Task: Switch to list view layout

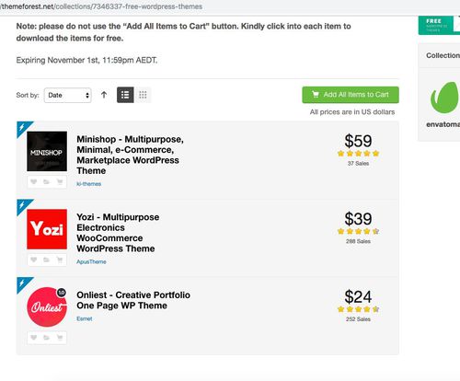Action: pos(125,95)
